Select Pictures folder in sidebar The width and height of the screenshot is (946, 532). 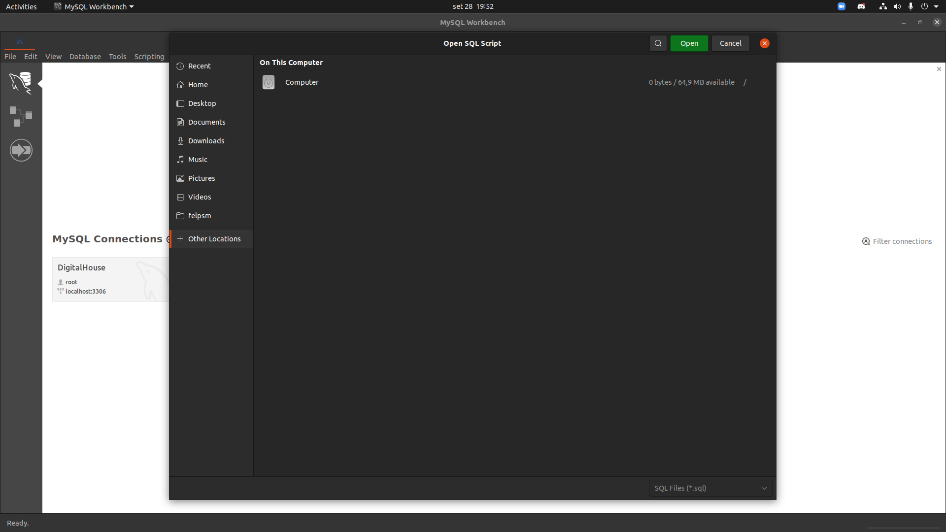(x=211, y=178)
